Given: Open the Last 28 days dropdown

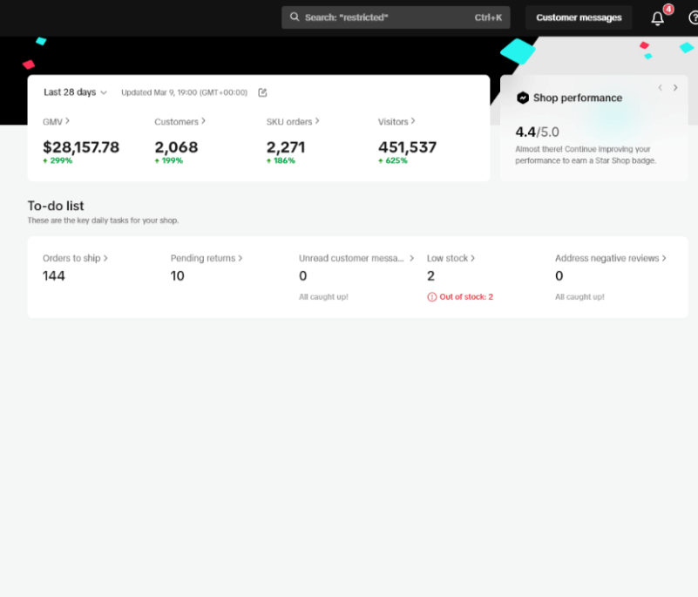Looking at the screenshot, I should [75, 92].
